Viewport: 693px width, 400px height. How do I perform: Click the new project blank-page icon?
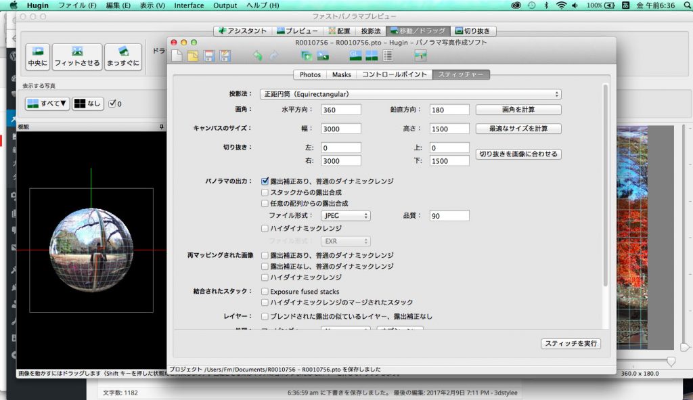click(177, 55)
